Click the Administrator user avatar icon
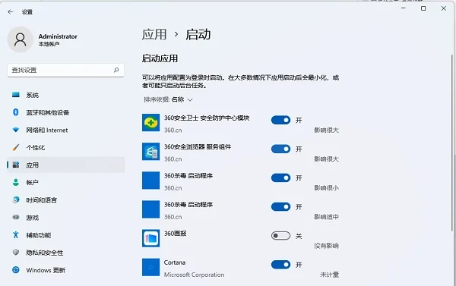This screenshot has width=456, height=286. pos(20,39)
